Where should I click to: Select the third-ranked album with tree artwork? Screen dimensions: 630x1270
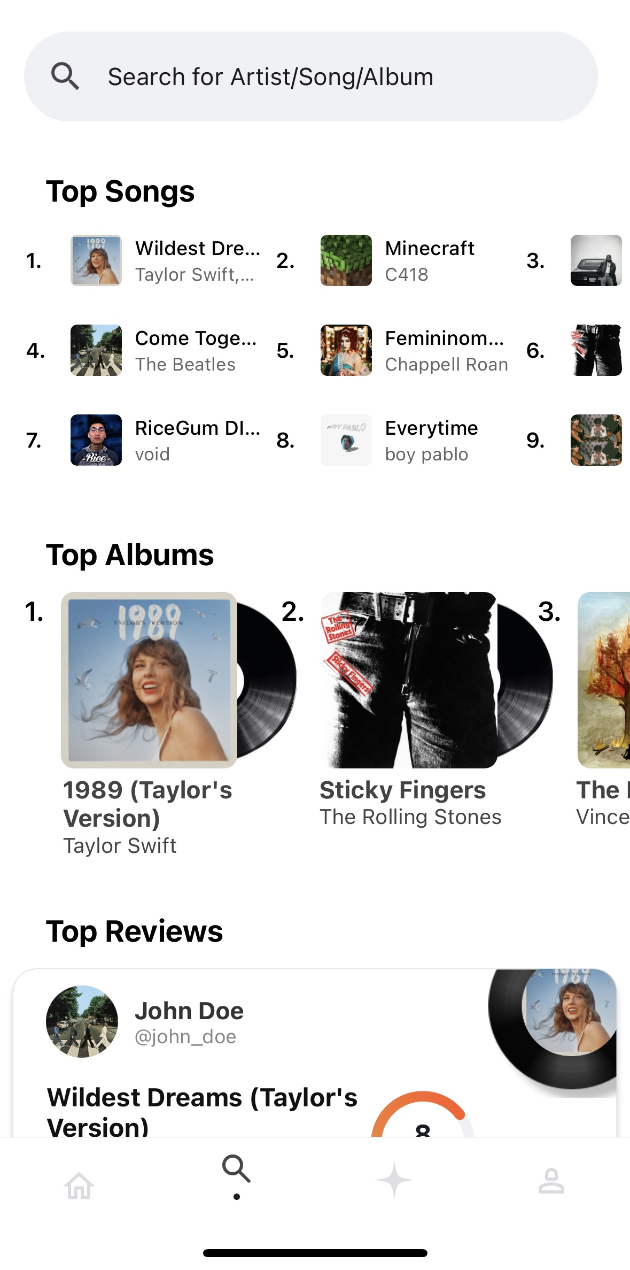tap(603, 680)
